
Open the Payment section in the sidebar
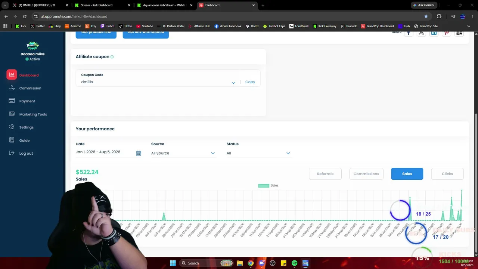point(22,101)
